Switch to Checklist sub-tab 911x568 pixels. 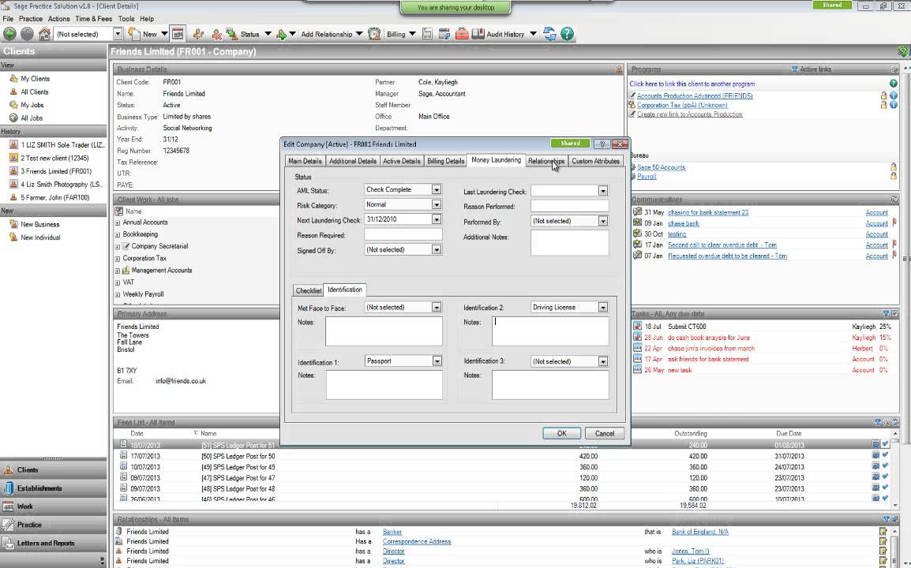[x=309, y=290]
